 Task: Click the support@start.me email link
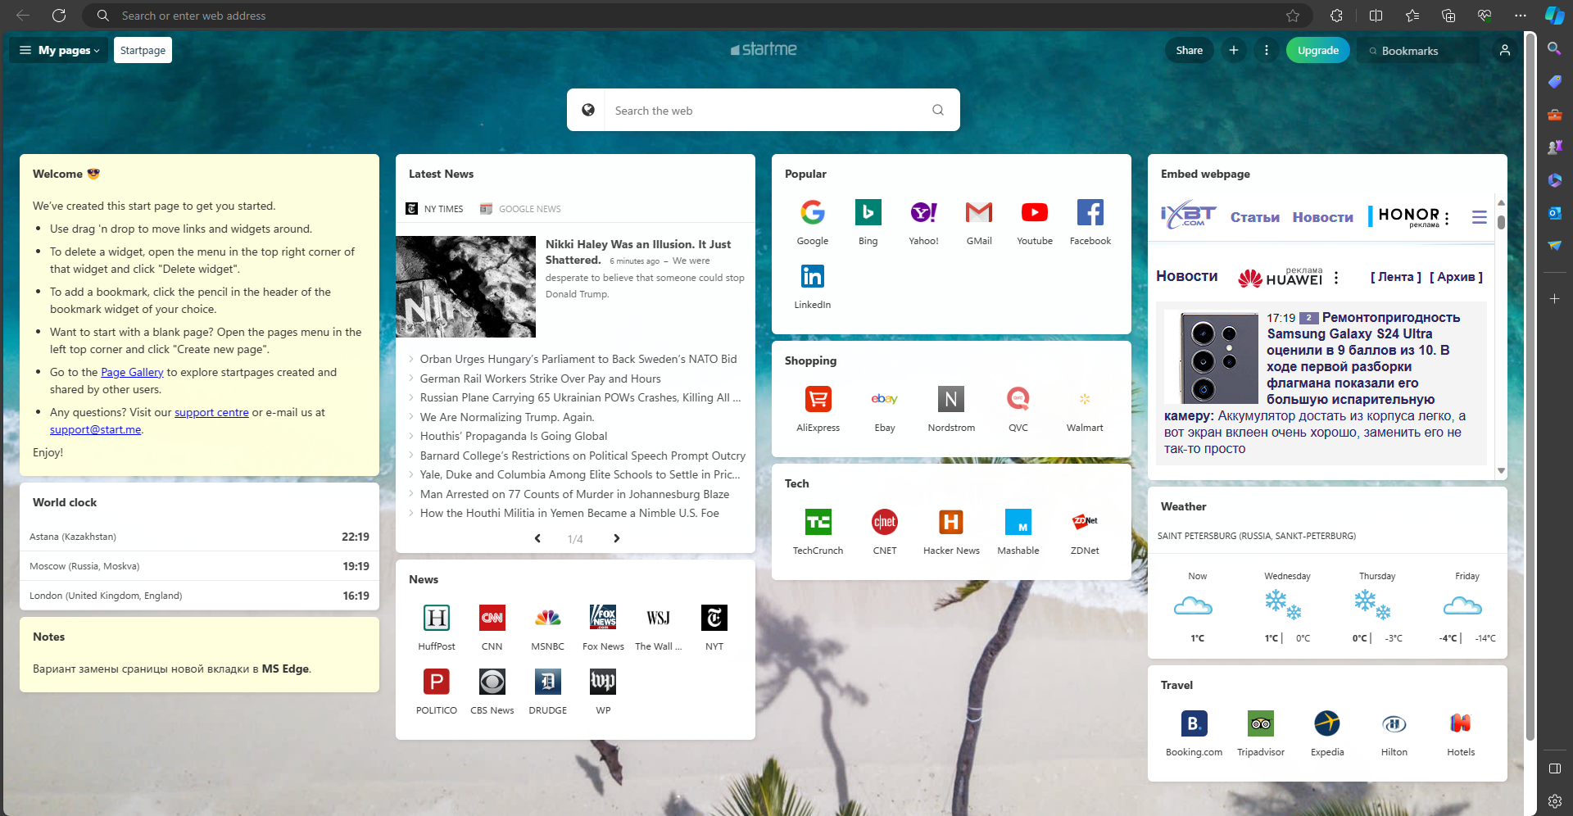(95, 429)
